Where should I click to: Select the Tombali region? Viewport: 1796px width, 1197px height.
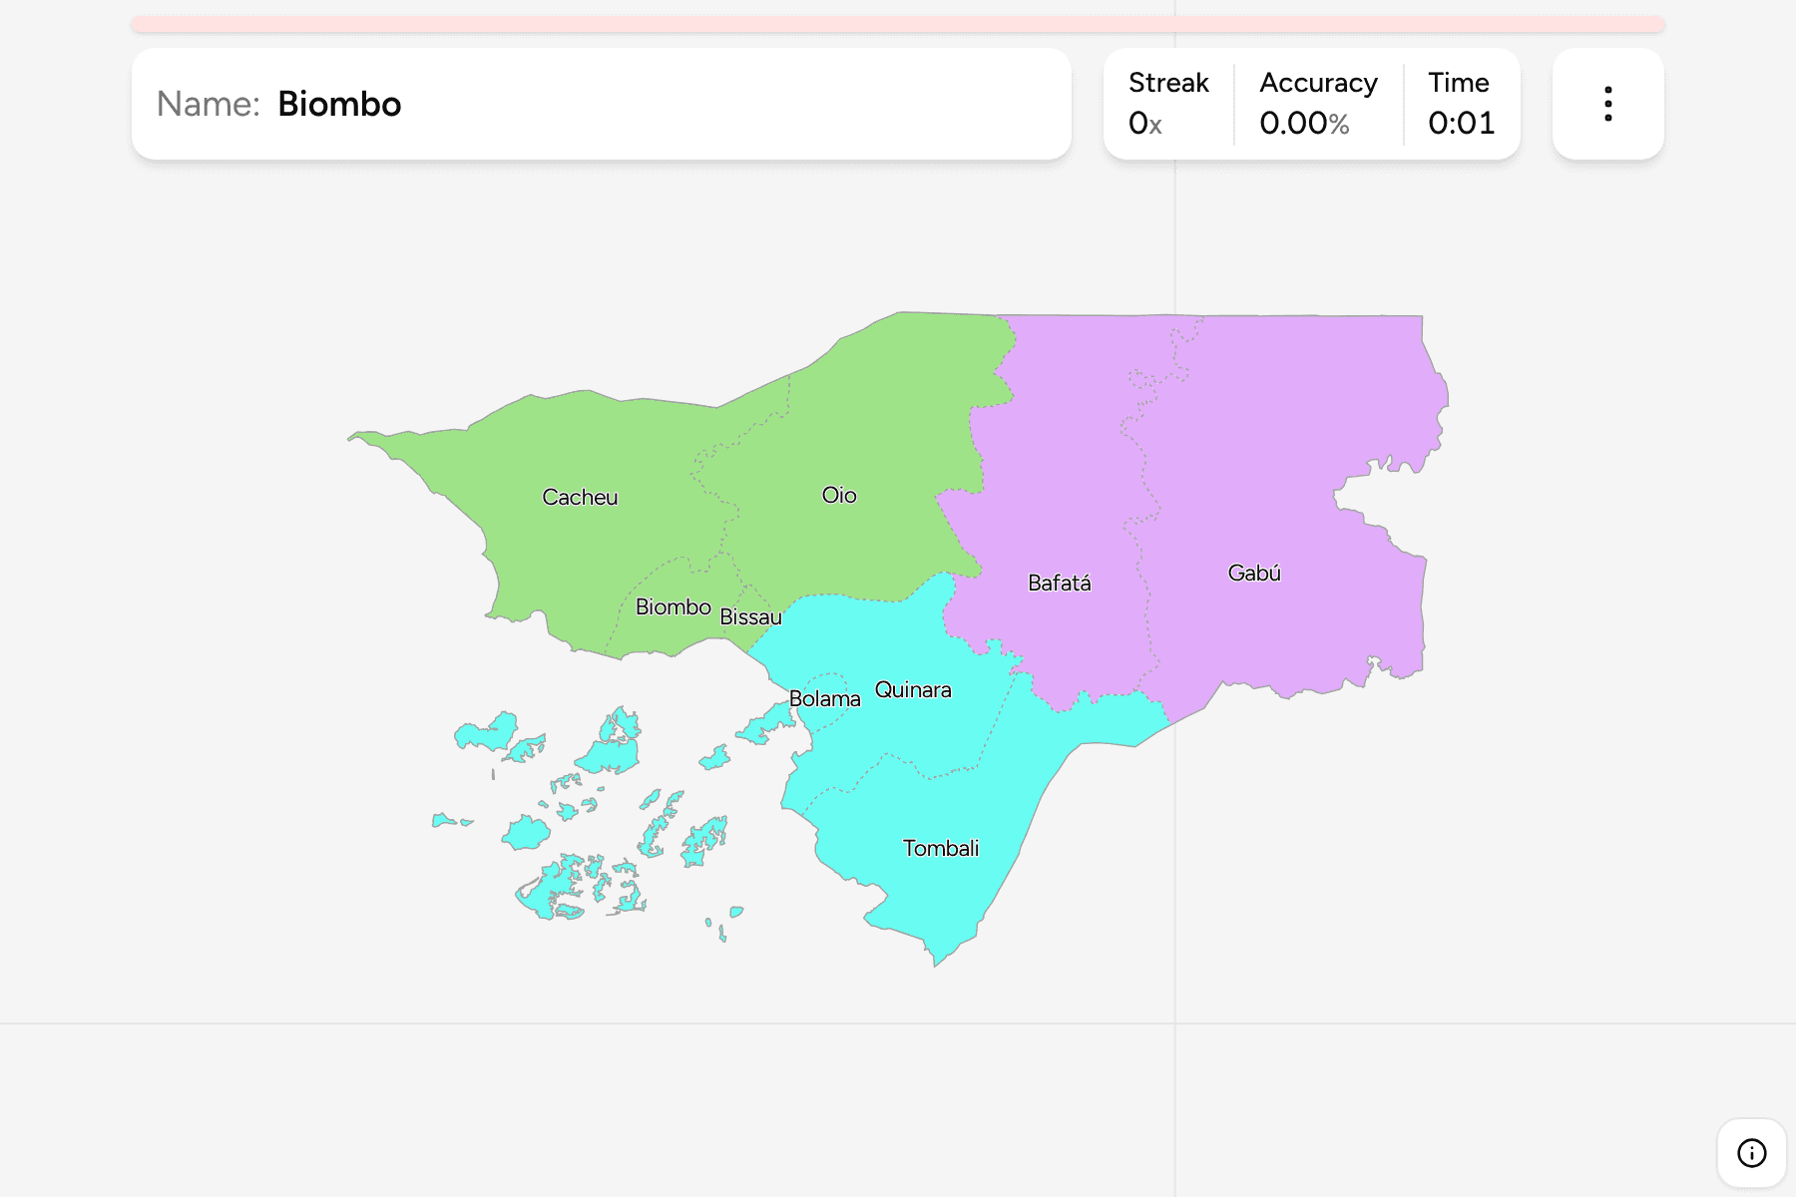click(x=941, y=848)
